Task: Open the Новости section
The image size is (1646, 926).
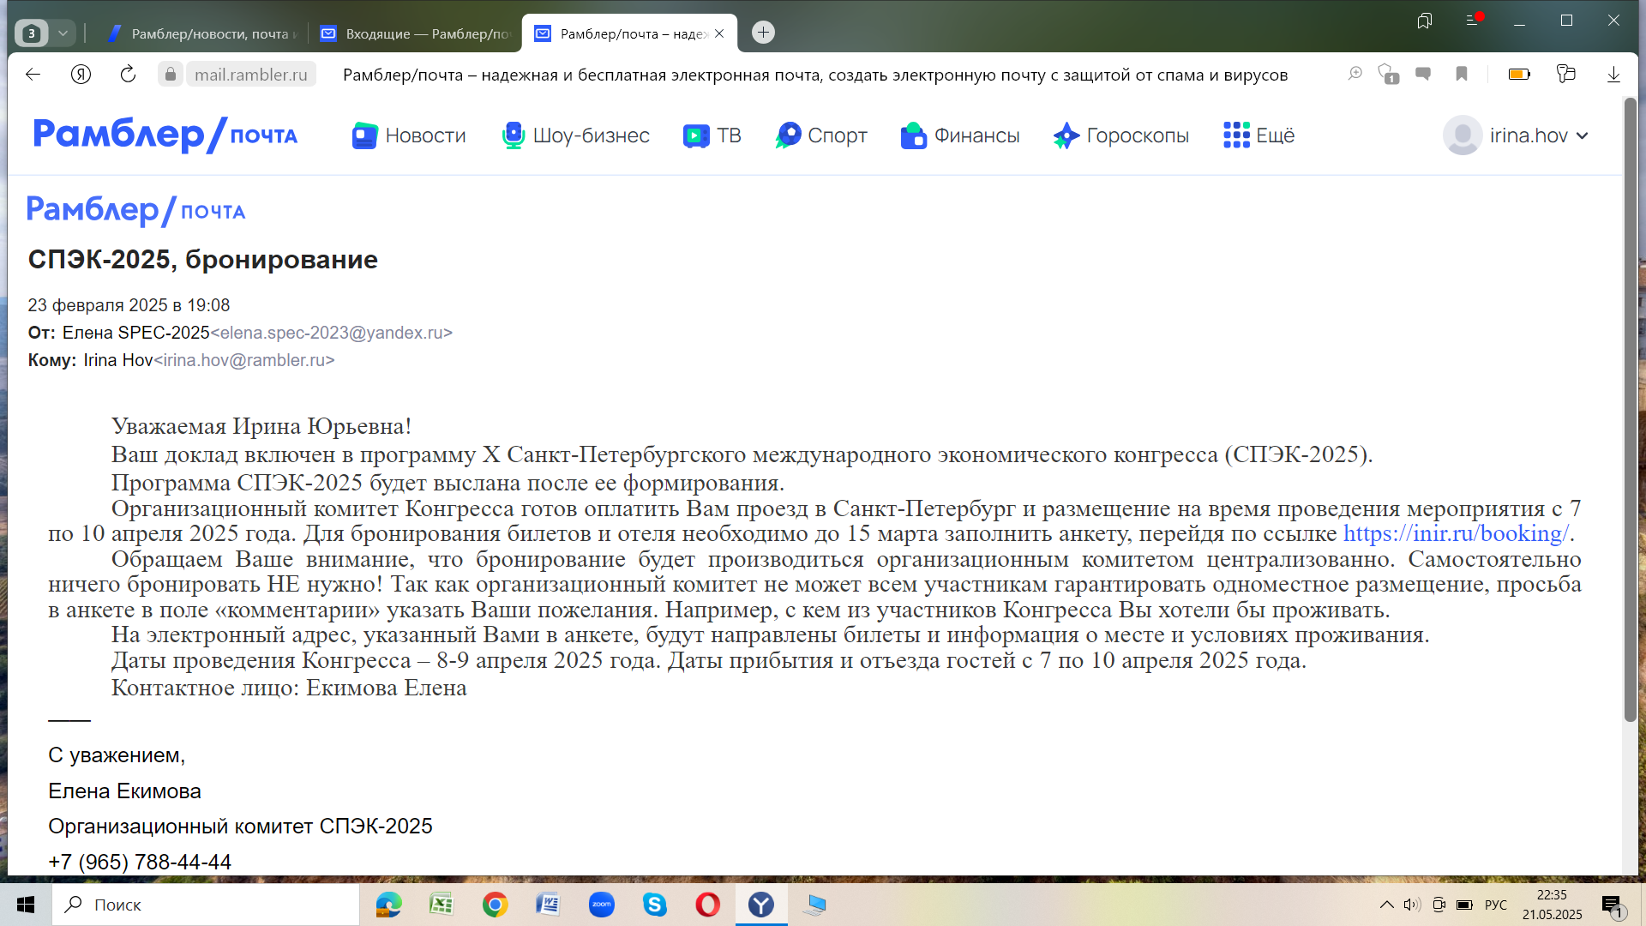Action: (409, 135)
